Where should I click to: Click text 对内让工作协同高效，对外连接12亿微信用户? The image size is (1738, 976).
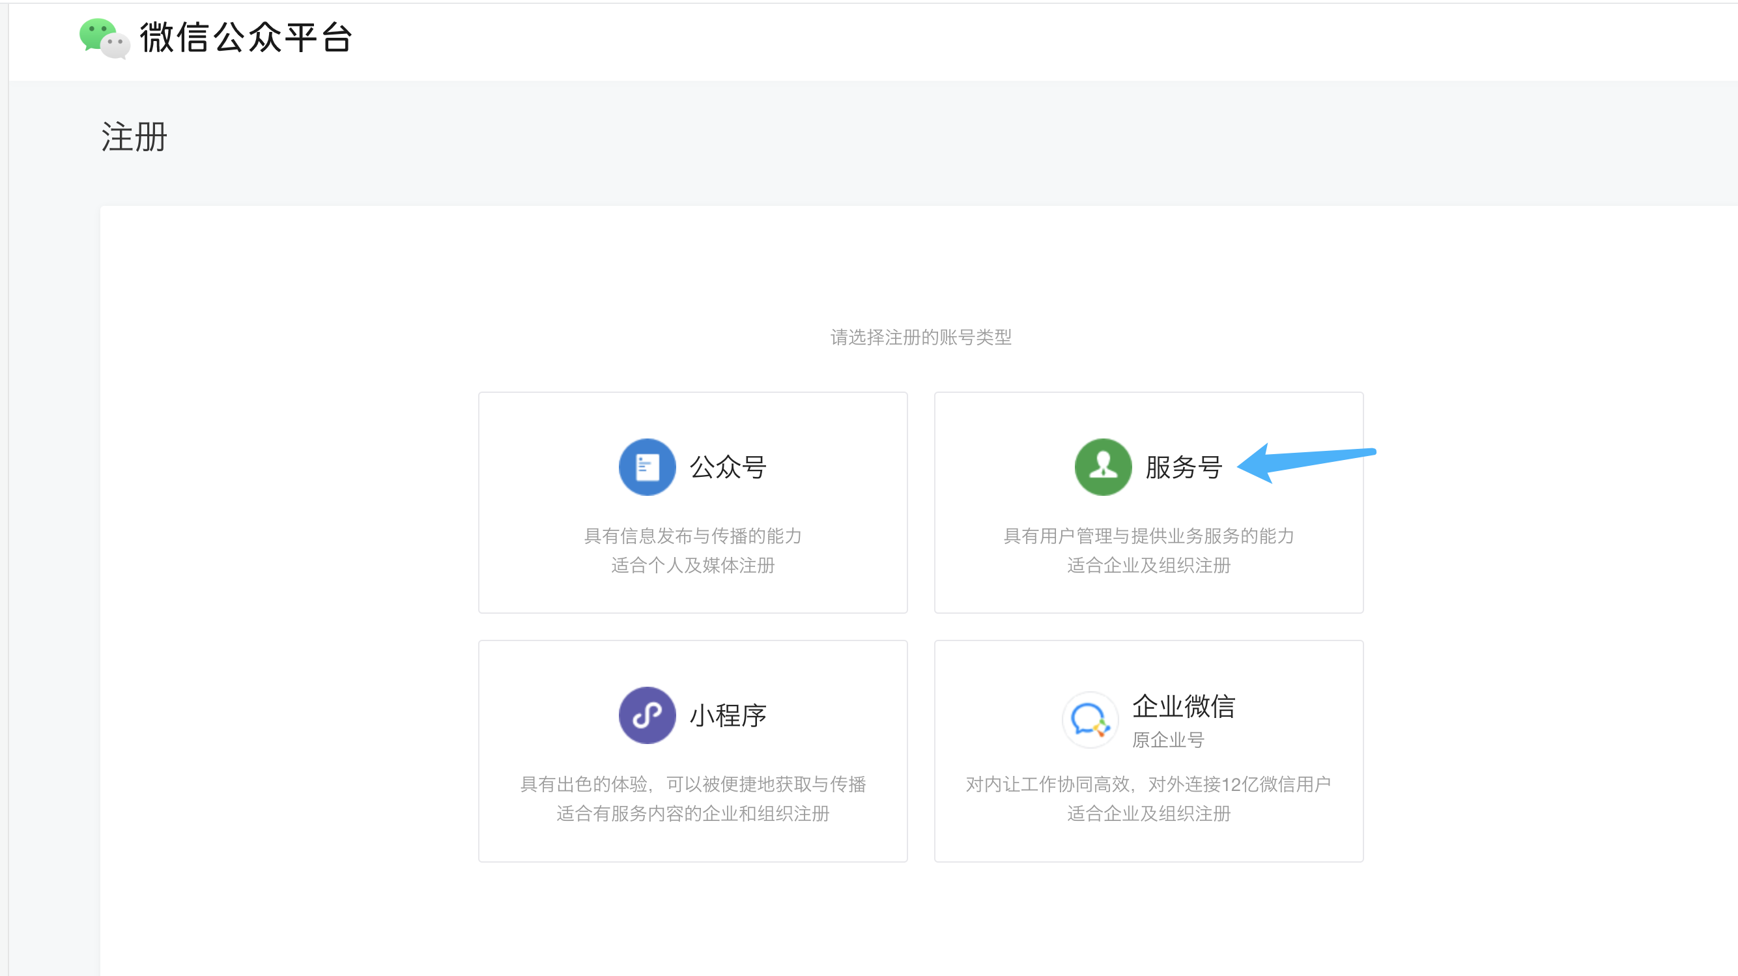[1148, 784]
